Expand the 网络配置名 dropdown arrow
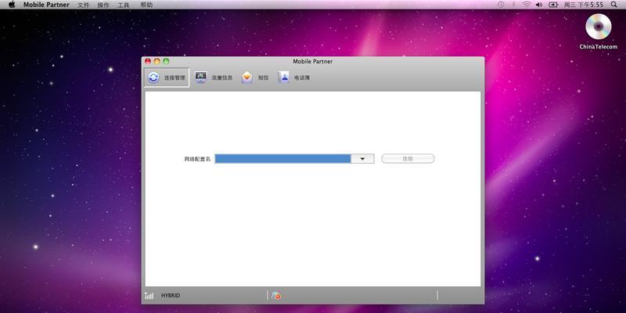The height and width of the screenshot is (313, 626). click(x=362, y=159)
